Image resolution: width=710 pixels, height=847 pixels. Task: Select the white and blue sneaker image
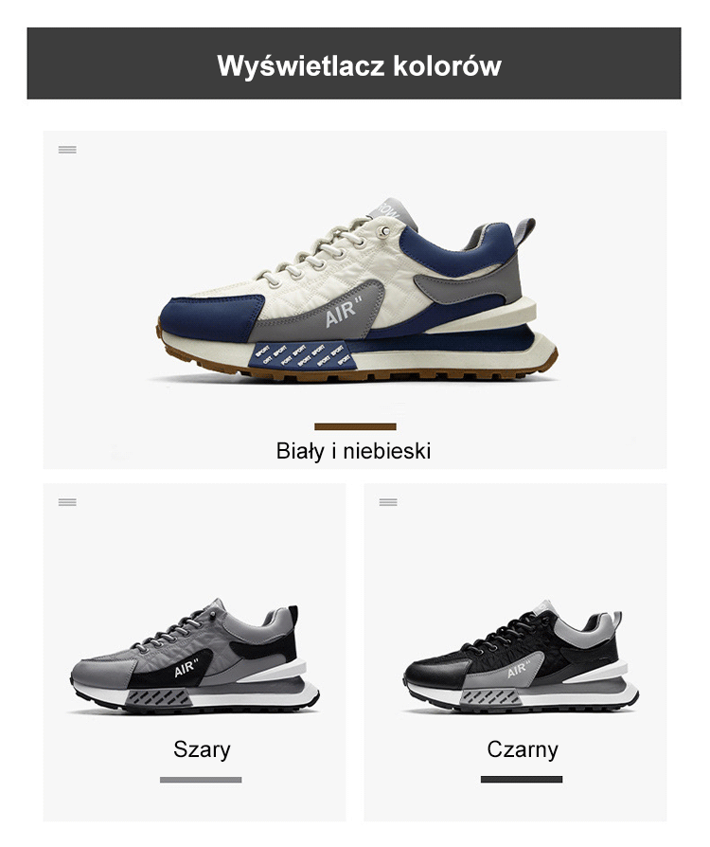tap(358, 290)
